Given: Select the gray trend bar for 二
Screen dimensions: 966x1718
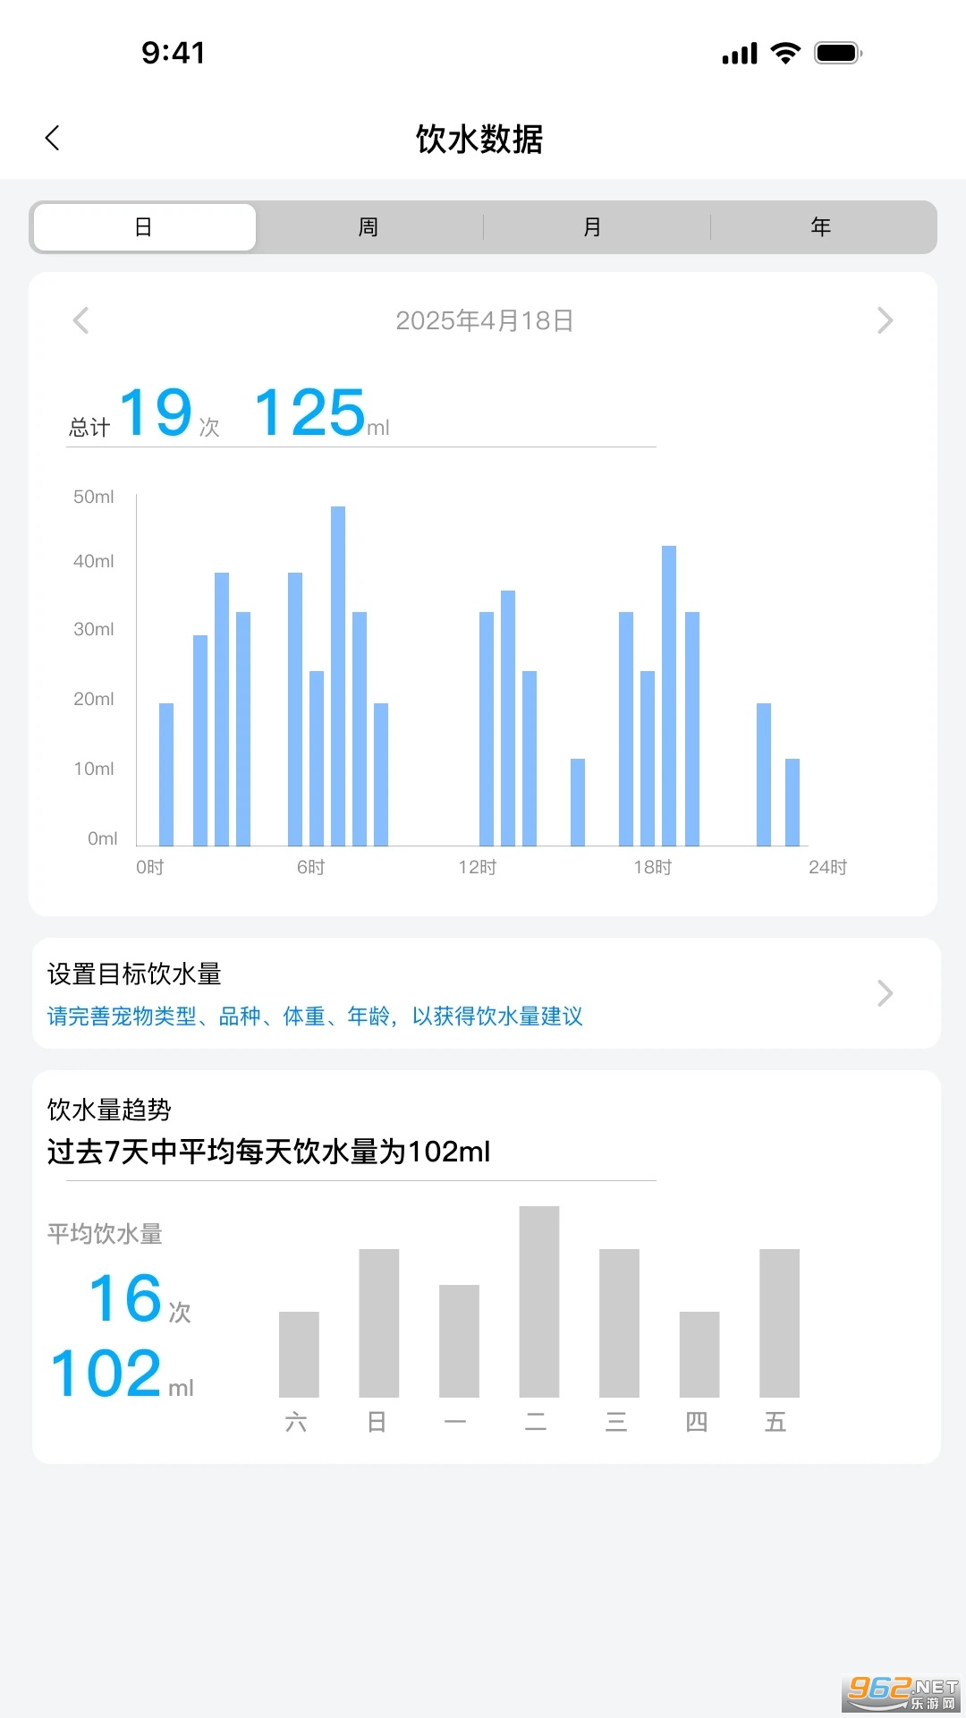Looking at the screenshot, I should pyautogui.click(x=539, y=1301).
